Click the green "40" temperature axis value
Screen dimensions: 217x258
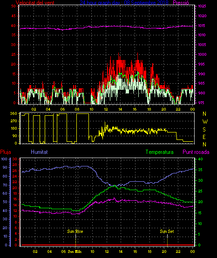[x=200, y=159]
